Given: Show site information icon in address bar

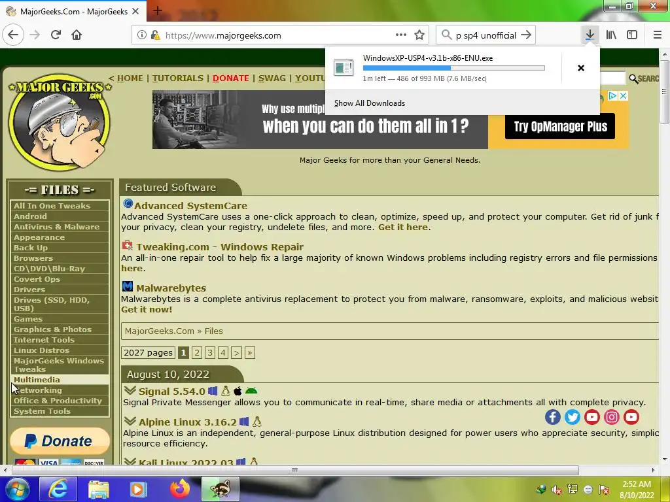Looking at the screenshot, I should point(141,35).
